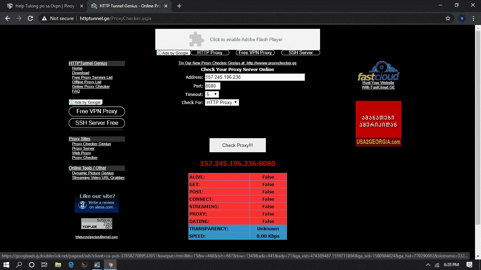Follow the new Proxy Checker Genius promo link
The height and width of the screenshot is (270, 481).
(237, 63)
